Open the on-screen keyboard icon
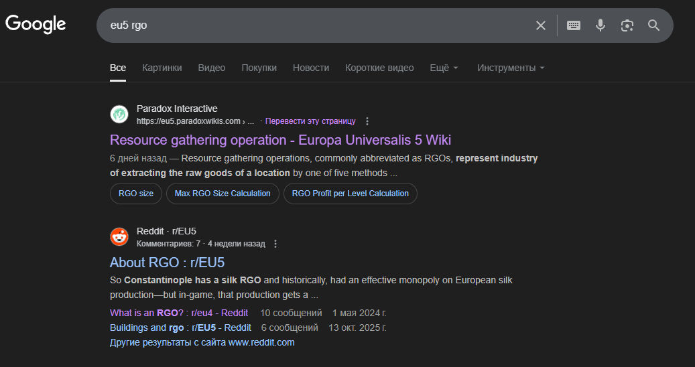Screen dimensions: 695x367 [574, 25]
